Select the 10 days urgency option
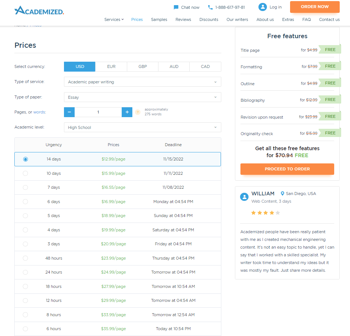 pos(25,173)
